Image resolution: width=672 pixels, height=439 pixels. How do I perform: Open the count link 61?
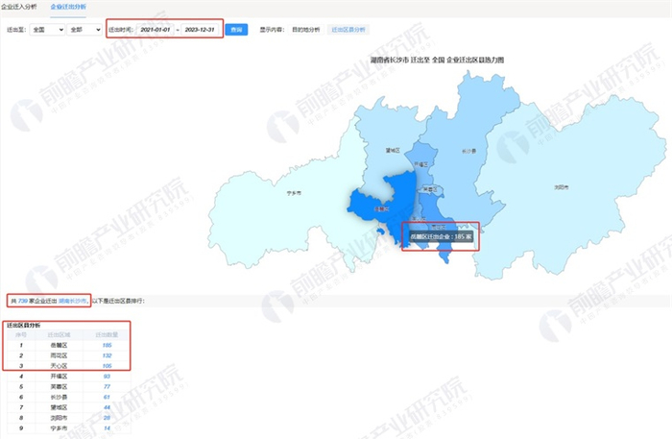point(107,397)
